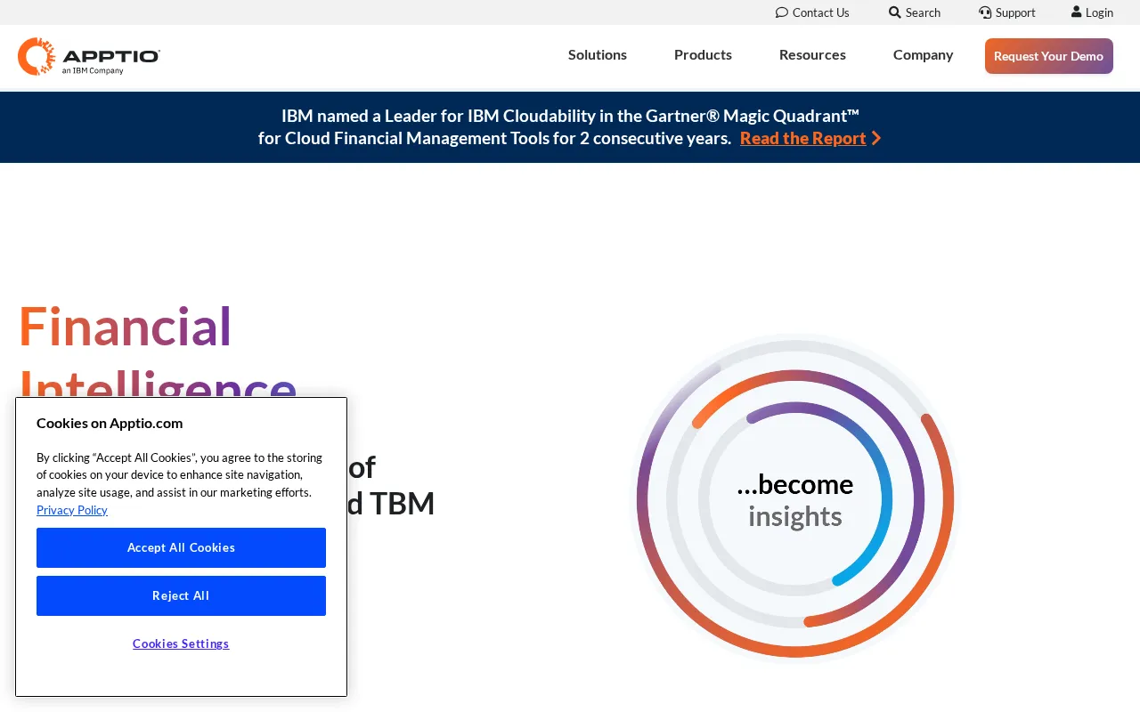Click the Login person icon
1140x712 pixels.
coord(1076,12)
